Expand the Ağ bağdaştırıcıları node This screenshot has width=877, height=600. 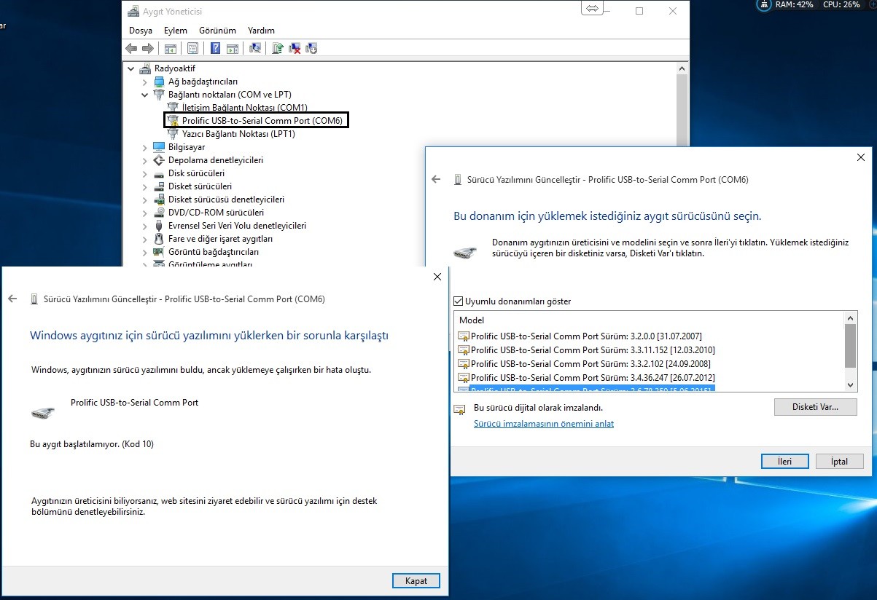coord(145,82)
